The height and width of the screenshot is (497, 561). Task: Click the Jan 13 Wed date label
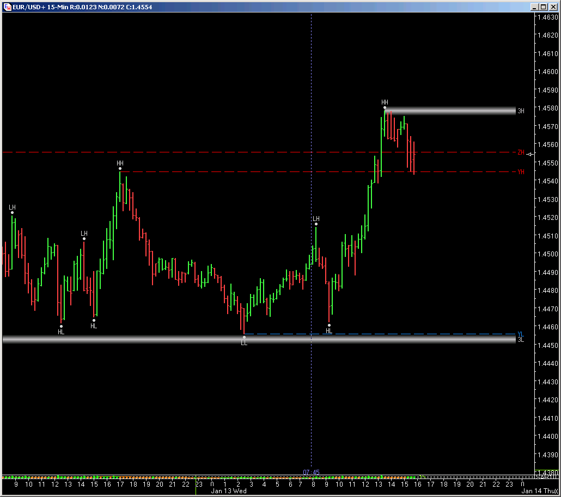point(229,491)
